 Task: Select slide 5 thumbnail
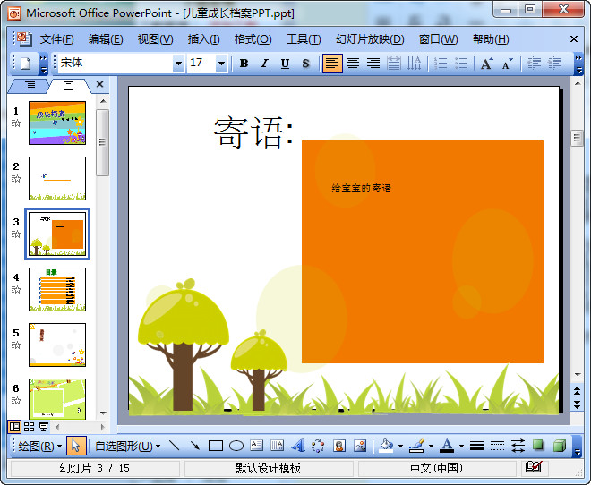pyautogui.click(x=57, y=345)
